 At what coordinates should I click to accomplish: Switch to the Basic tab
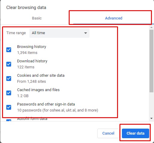[37, 18]
